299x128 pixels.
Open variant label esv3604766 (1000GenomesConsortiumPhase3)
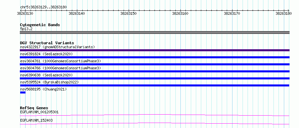tap(60, 68)
